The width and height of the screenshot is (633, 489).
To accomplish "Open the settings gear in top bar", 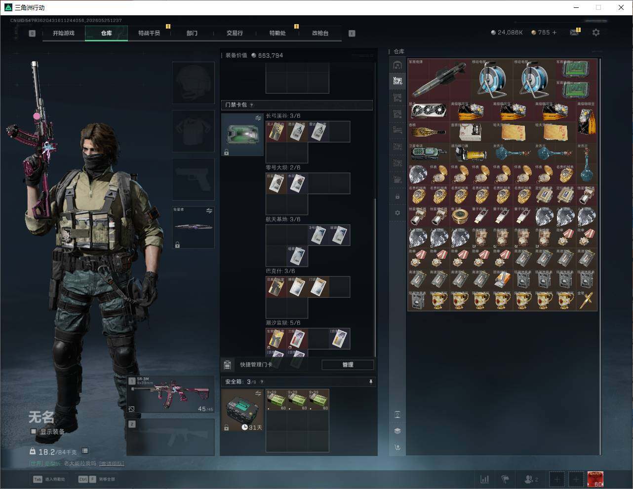I will point(596,33).
